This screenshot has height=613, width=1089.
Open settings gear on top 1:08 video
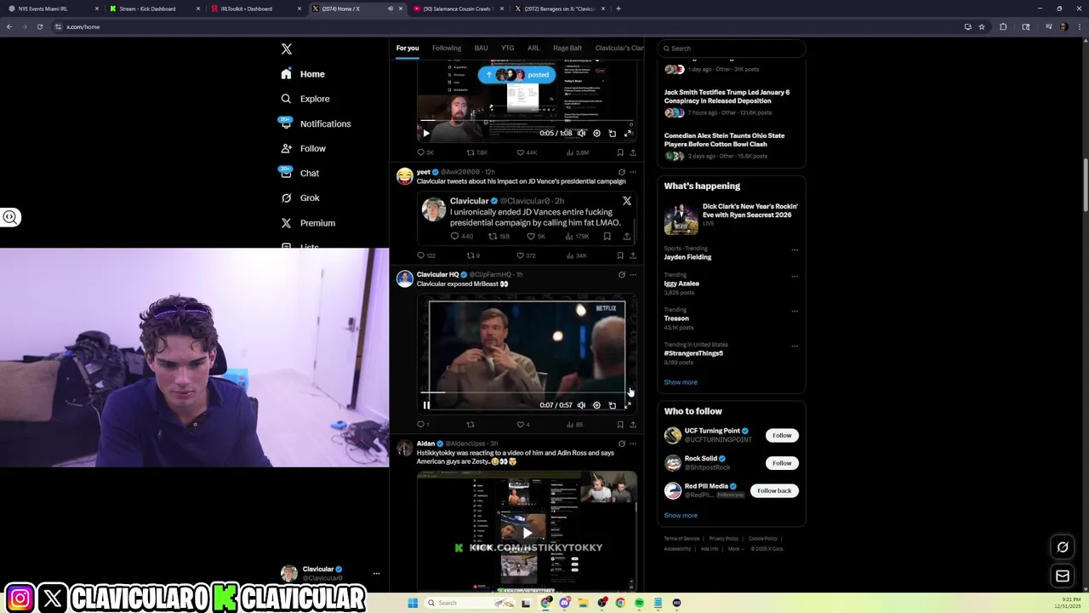click(596, 133)
